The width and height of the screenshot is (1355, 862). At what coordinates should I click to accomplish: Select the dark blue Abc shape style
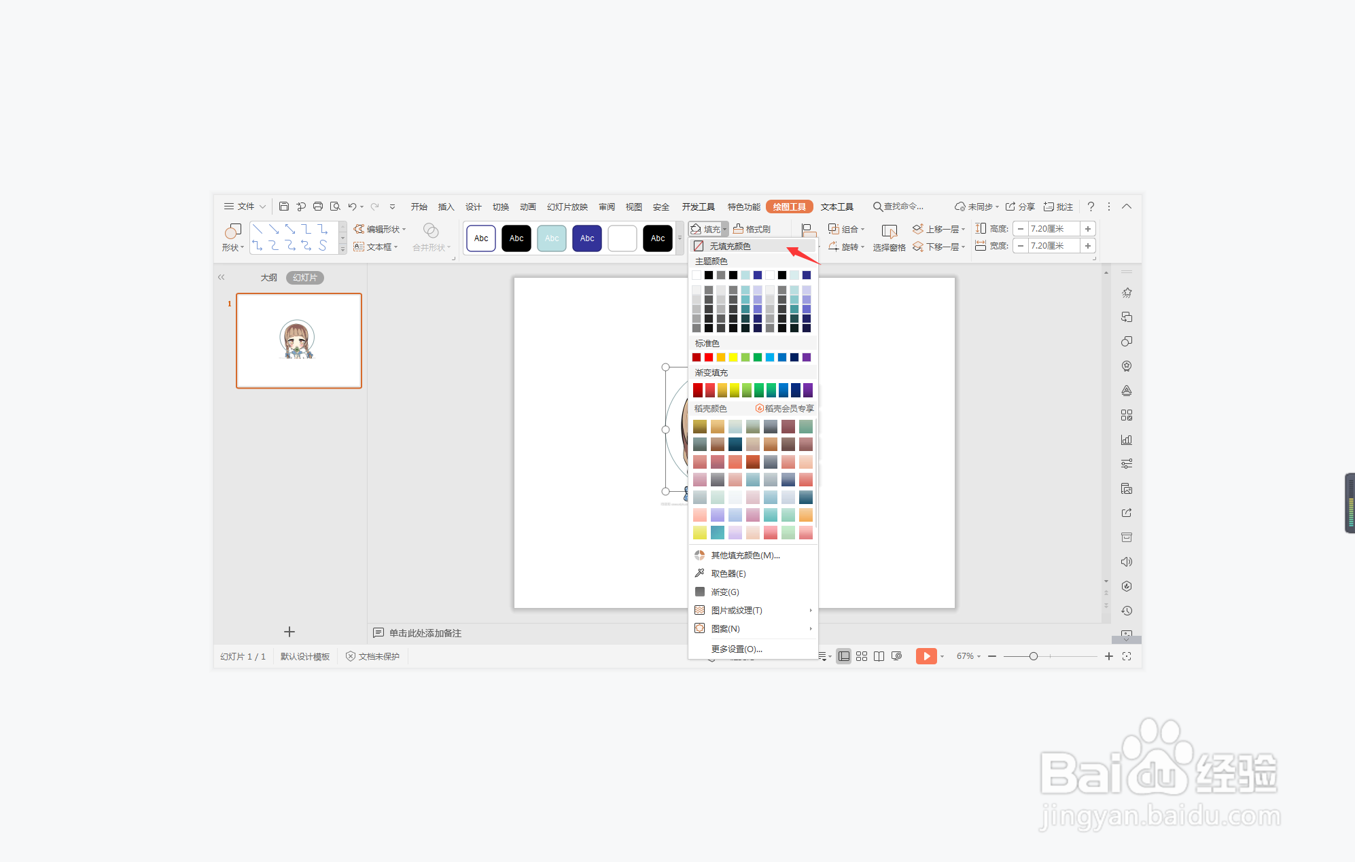click(x=587, y=238)
